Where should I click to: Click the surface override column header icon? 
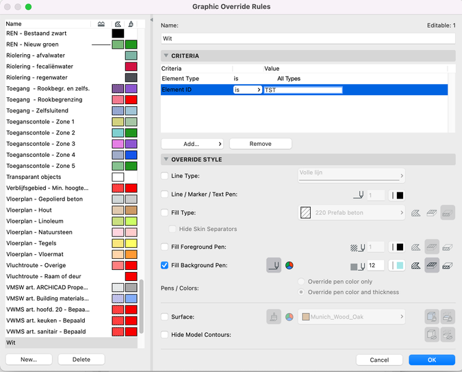coord(131,24)
